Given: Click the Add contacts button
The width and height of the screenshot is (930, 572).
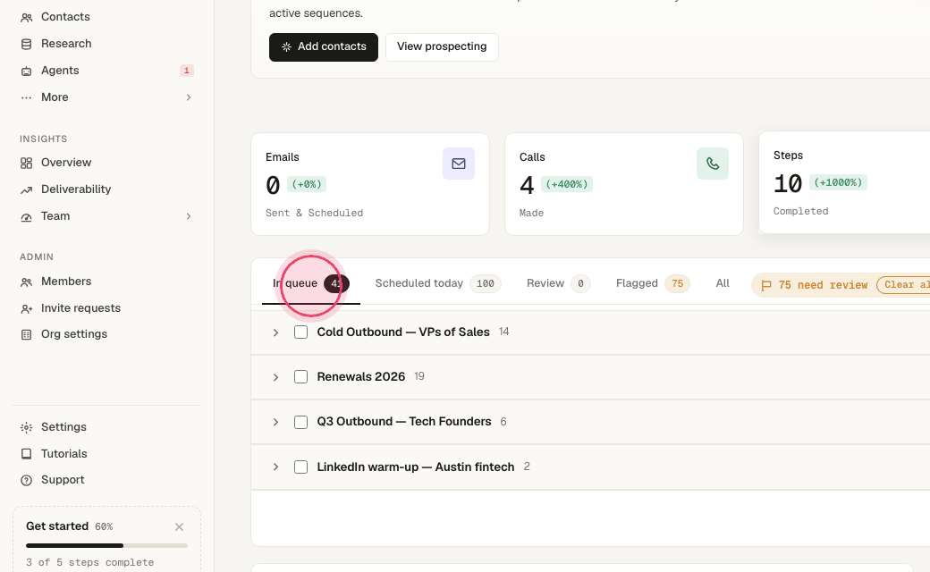Looking at the screenshot, I should (323, 46).
